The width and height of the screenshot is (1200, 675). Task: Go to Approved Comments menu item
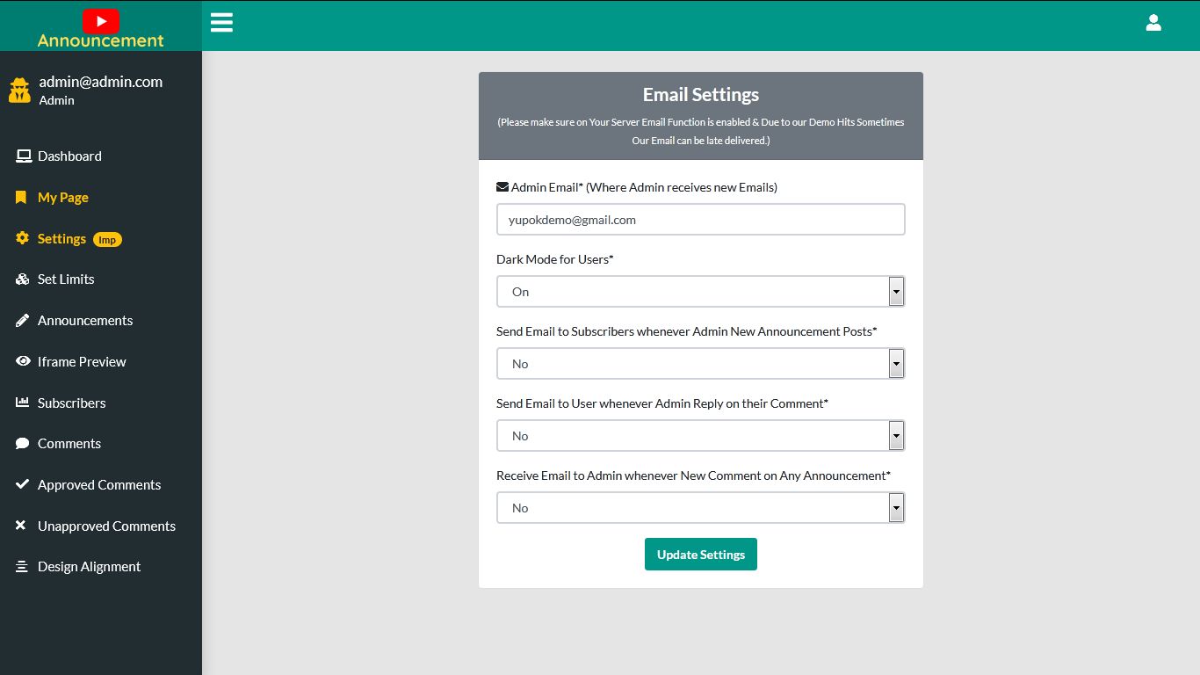(99, 485)
